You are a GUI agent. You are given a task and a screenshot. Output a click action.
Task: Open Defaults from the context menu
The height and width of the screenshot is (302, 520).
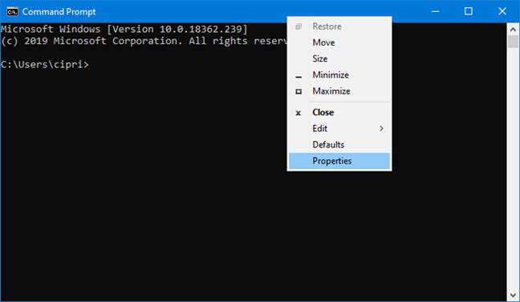coord(339,145)
